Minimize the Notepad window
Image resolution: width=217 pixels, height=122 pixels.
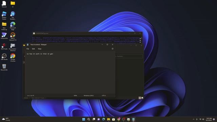pyautogui.click(x=102, y=44)
